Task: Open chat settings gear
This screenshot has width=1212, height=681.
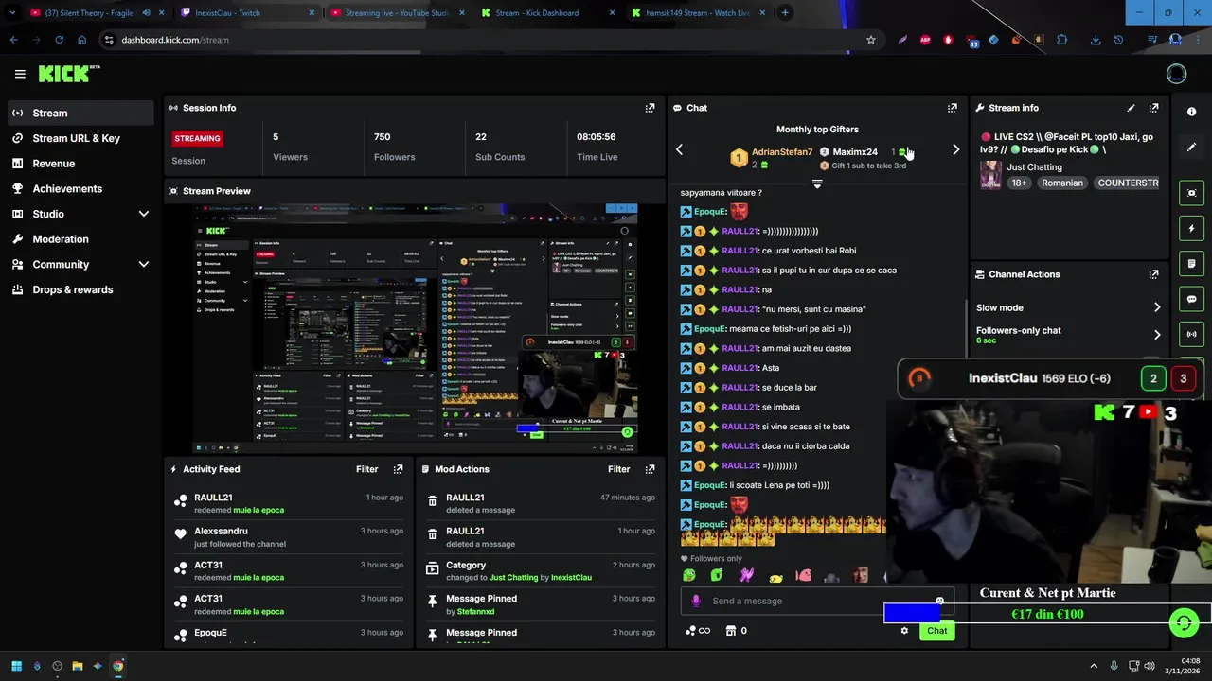Action: tap(904, 631)
